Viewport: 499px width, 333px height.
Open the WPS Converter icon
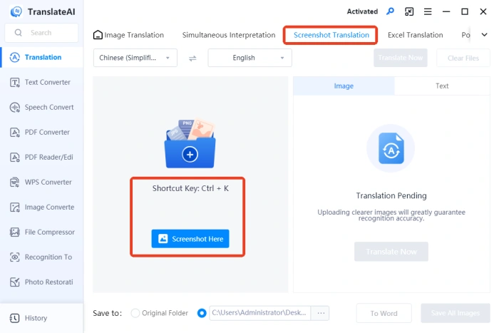[15, 182]
